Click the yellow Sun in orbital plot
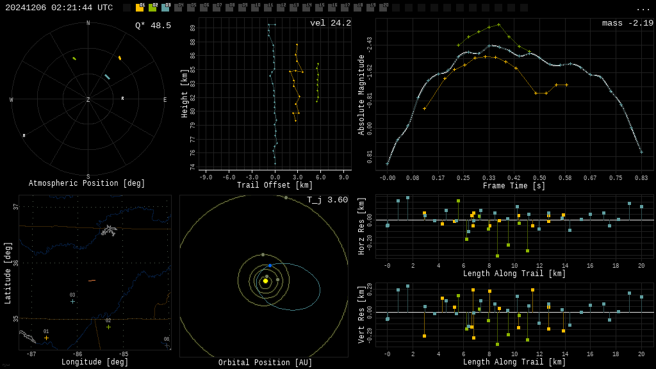656x369 pixels. [265, 281]
